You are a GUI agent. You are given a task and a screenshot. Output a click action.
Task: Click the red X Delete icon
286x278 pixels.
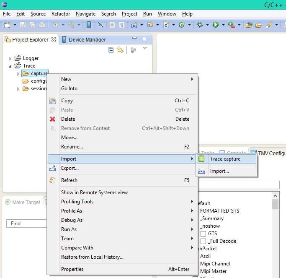pos(52,119)
